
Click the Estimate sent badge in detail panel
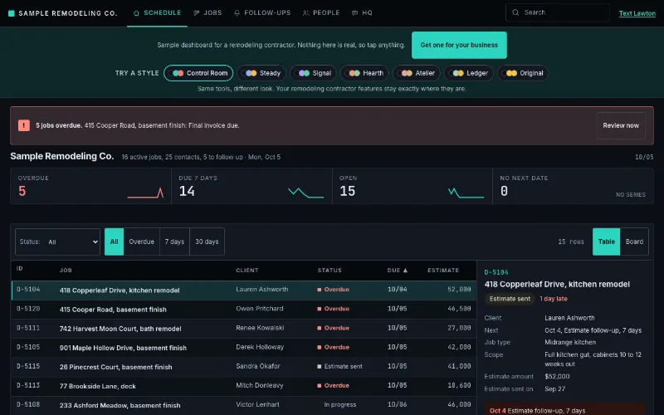(x=510, y=299)
